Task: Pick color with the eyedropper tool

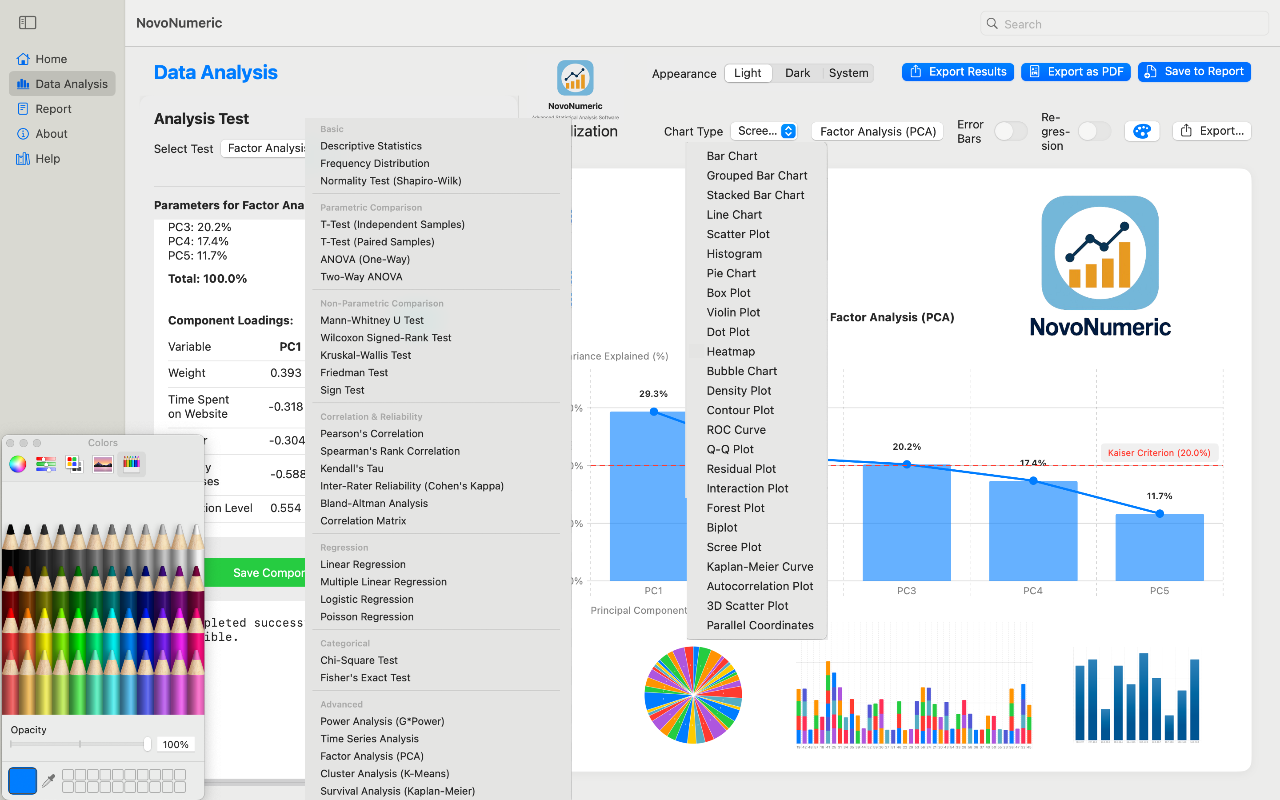Action: [x=48, y=780]
